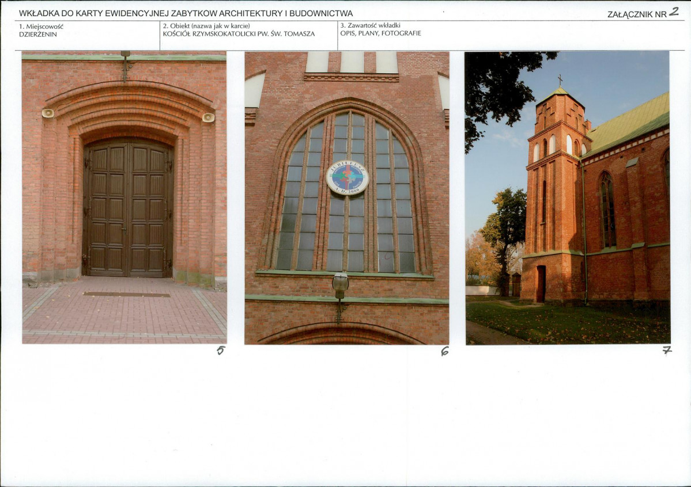Viewport: 691px width, 487px height.
Task: Select the arched window photo
Action: pyautogui.click(x=347, y=197)
